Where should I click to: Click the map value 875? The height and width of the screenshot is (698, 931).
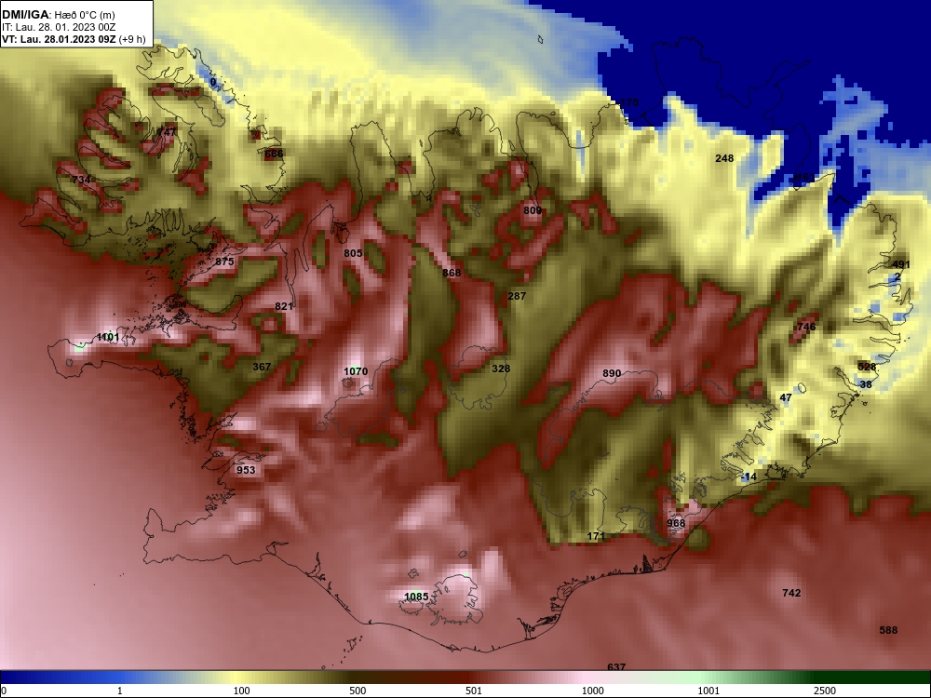tap(224, 262)
